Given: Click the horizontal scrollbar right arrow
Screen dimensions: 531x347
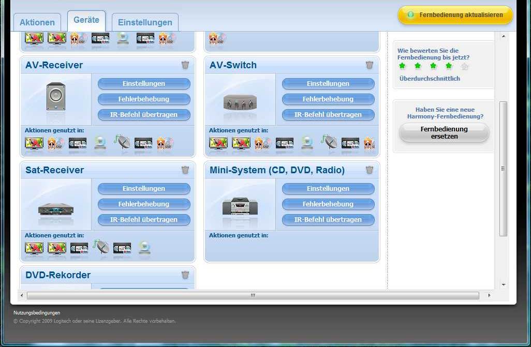Looking at the screenshot, I should tap(489, 296).
